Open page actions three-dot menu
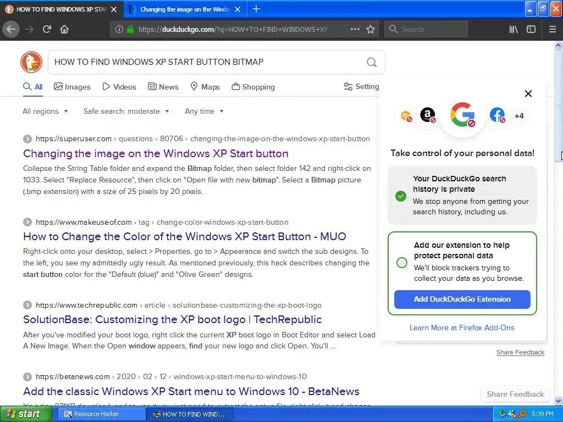The image size is (563, 422). point(355,29)
